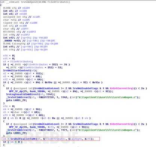Screen dimensions: 156x147
Task: Click the NTSTATUS v9 declaration line
Action: click(19, 32)
